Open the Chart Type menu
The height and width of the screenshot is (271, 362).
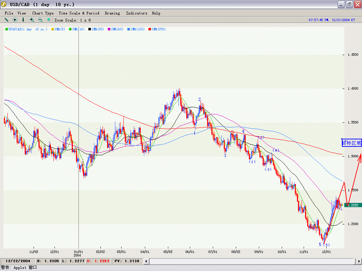point(43,13)
